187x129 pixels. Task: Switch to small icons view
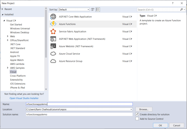point(93,10)
